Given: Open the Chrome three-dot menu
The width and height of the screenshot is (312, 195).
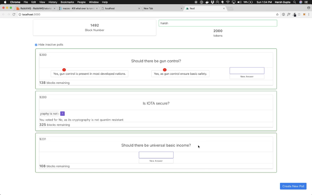Looking at the screenshot, I should pos(309,14).
